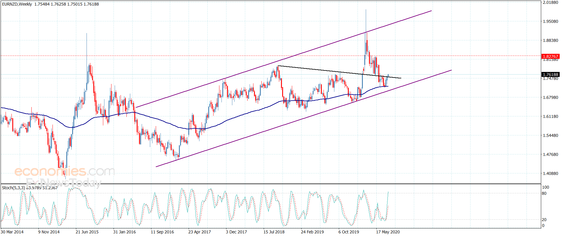This screenshot has height=236, width=562.
Task: Click the 1.67980 price axis value
Action: click(x=551, y=97)
